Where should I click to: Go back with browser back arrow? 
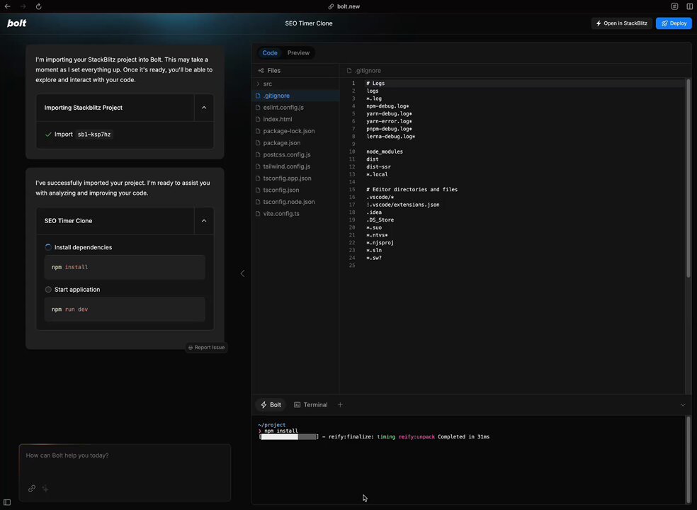click(x=8, y=6)
